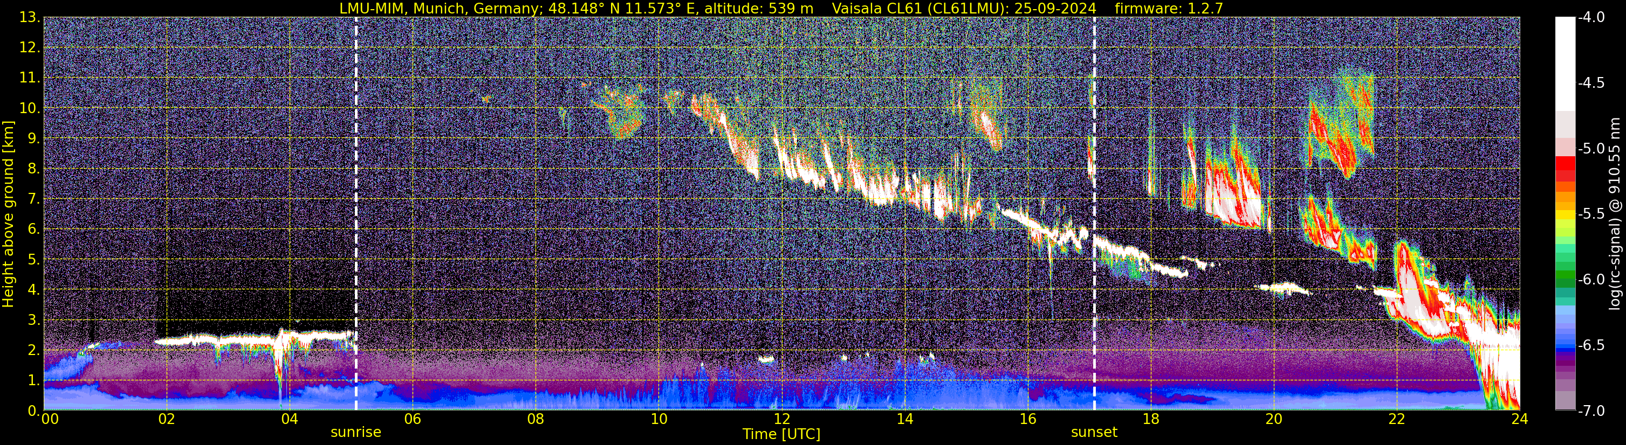
Task: Click the time tick label '08'
Action: [x=536, y=419]
